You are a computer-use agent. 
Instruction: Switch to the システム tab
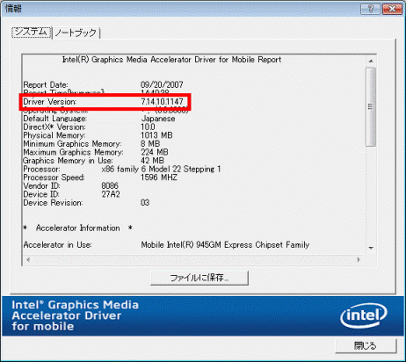[32, 32]
